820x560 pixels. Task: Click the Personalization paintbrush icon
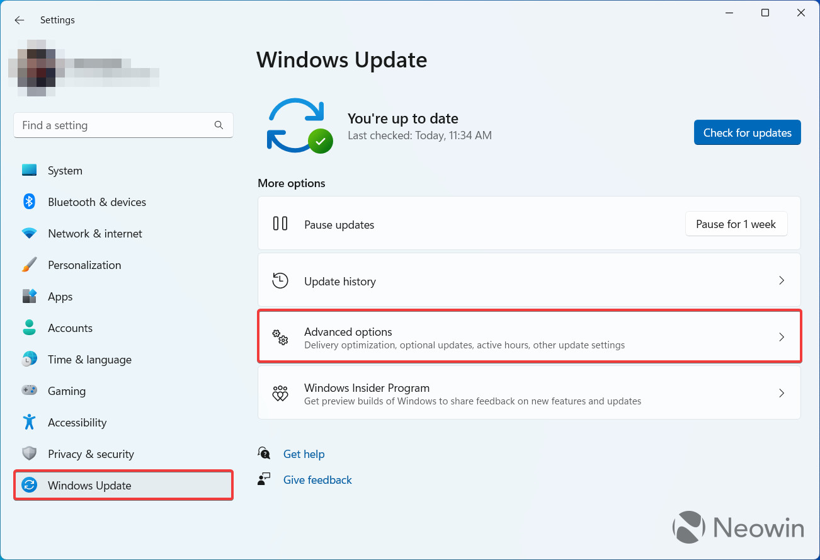pyautogui.click(x=30, y=265)
